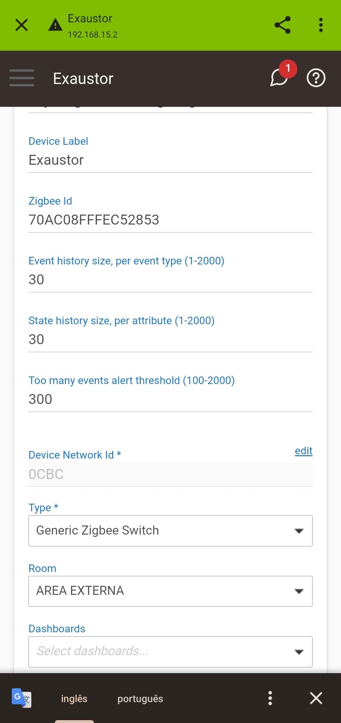Image resolution: width=341 pixels, height=723 pixels.
Task: Expand the Type dropdown
Action: (x=170, y=531)
